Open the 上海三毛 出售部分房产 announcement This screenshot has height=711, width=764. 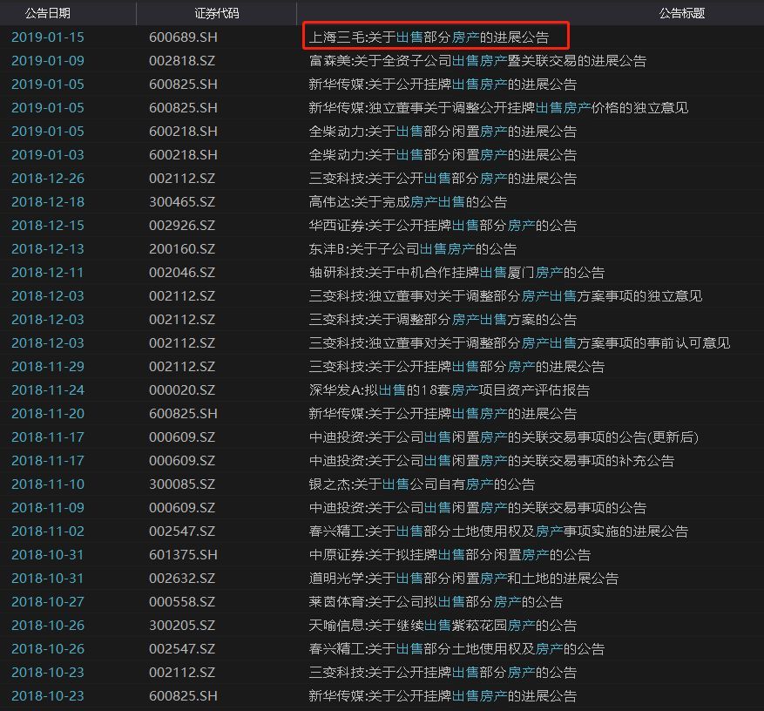click(429, 37)
